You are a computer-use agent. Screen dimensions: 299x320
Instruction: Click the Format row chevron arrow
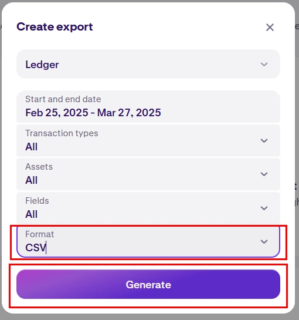(264, 242)
